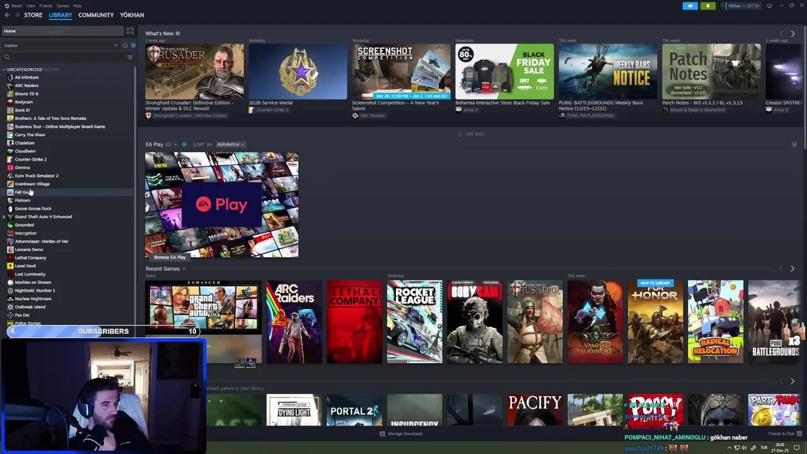Open advanced filter options icon in sidebar
Viewport: 807px width, 454px height.
point(130,57)
